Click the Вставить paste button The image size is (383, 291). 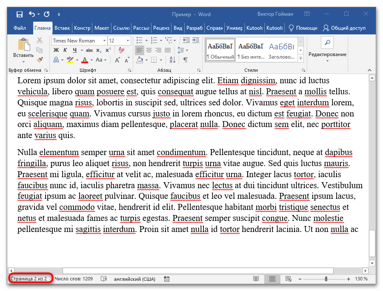23,51
